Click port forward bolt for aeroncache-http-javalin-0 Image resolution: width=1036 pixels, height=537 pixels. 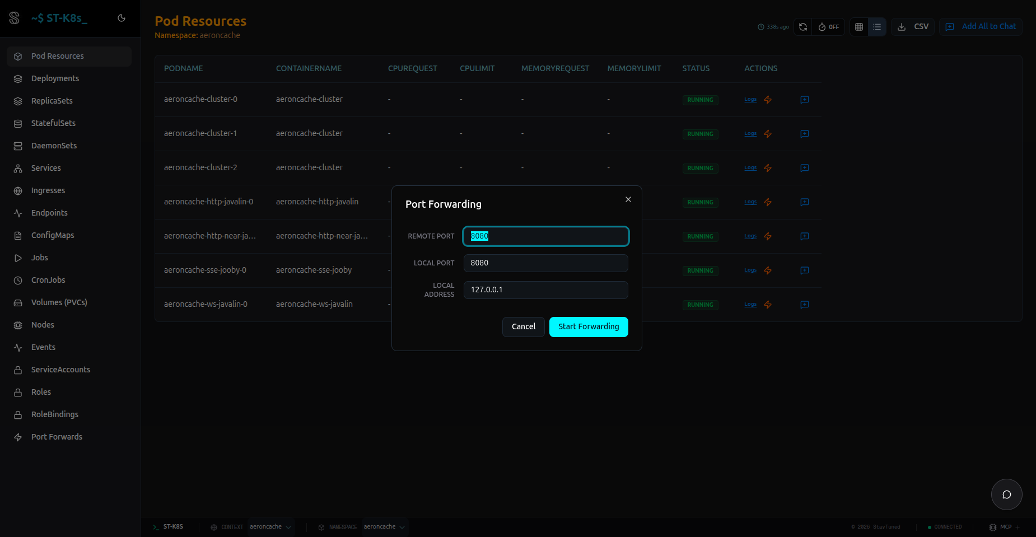(x=768, y=202)
